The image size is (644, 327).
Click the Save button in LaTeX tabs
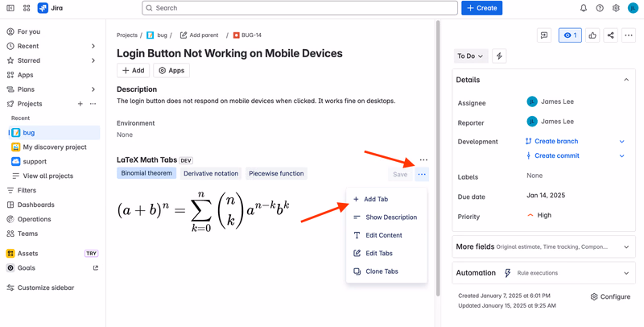coord(400,175)
